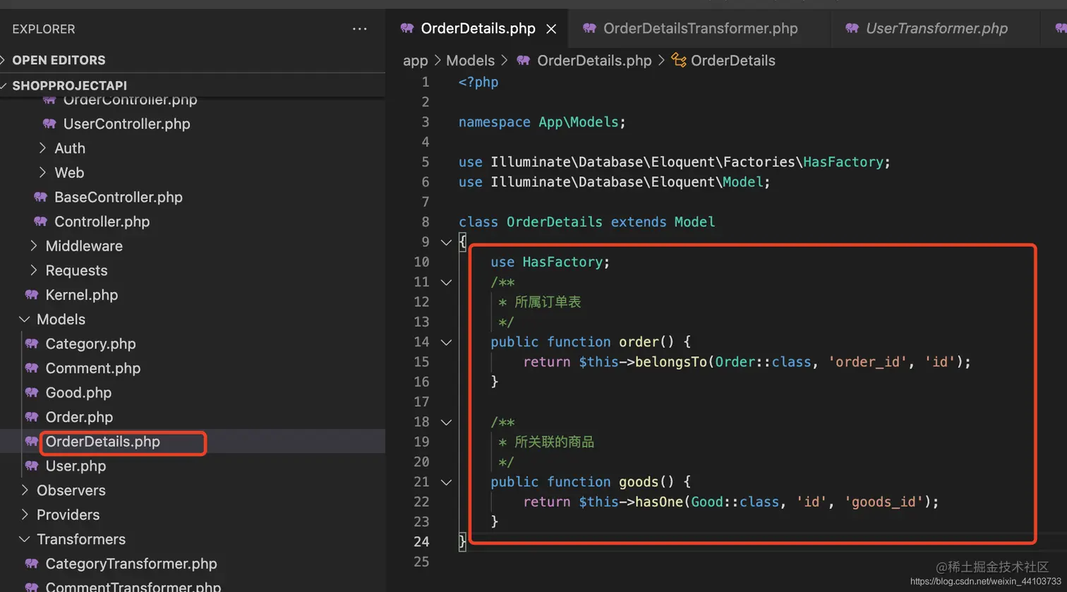
Task: Close the OrderDetails.php editor tab
Action: point(551,29)
